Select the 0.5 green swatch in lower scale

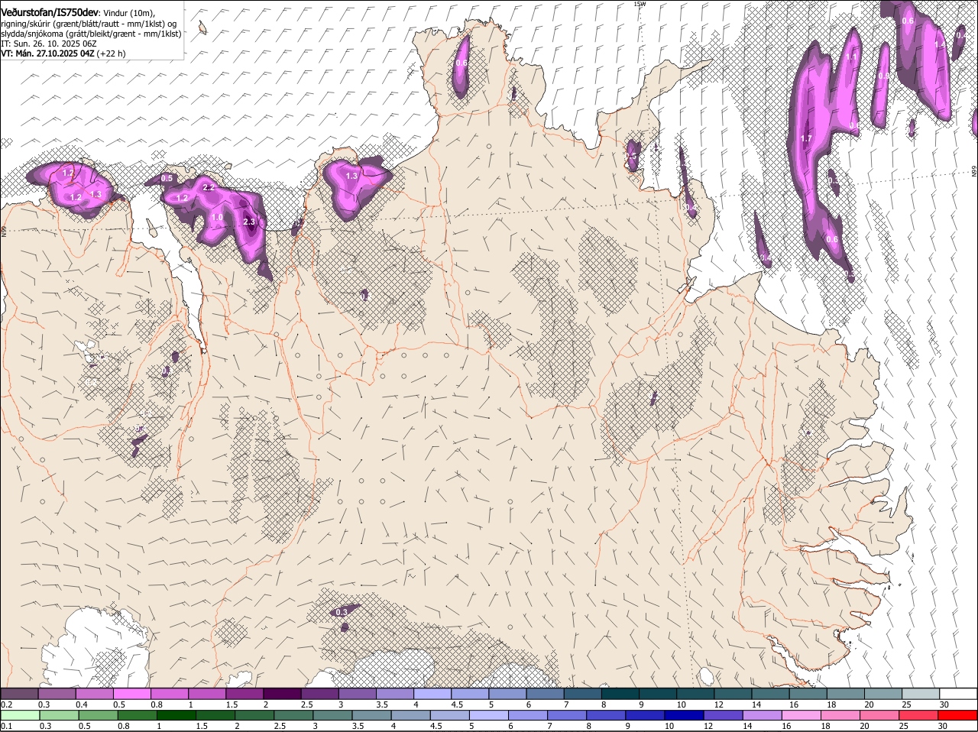[x=98, y=715]
